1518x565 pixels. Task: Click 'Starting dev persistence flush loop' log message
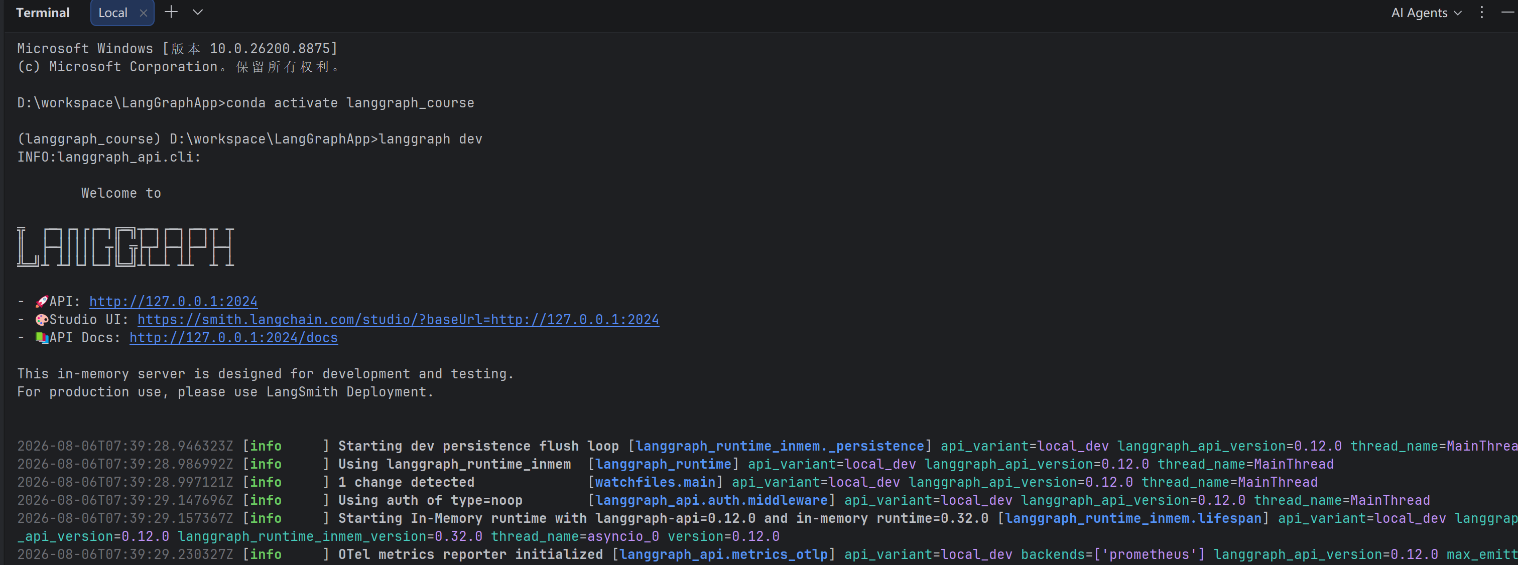click(478, 446)
